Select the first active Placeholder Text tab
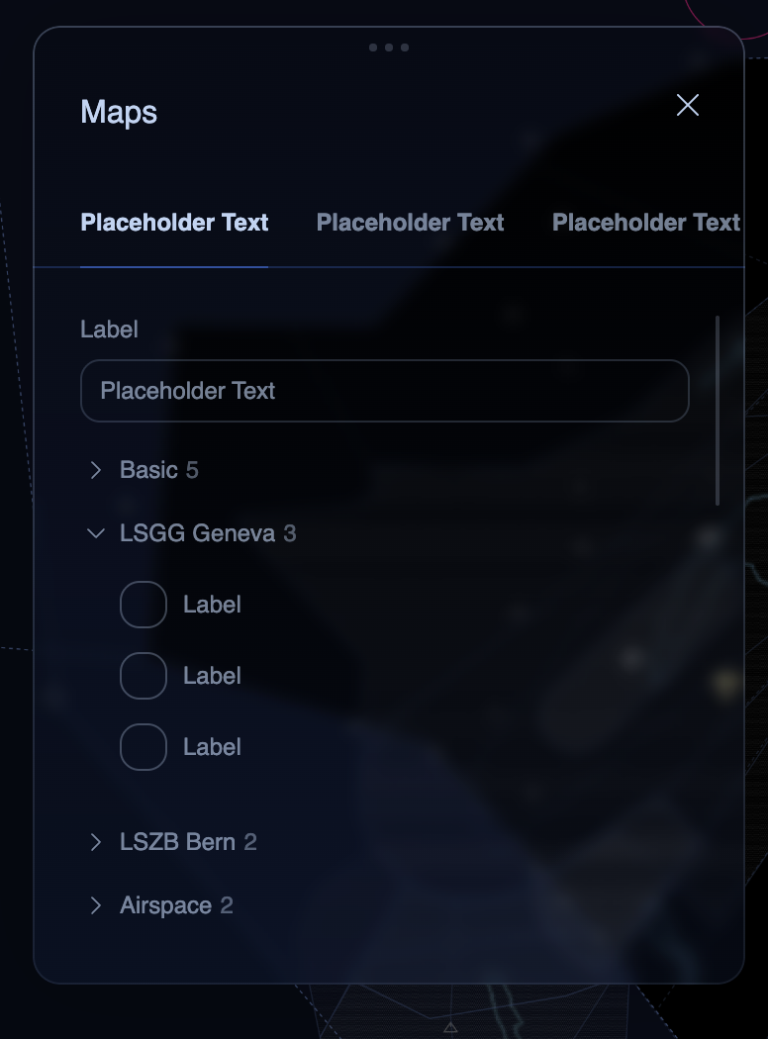Image resolution: width=768 pixels, height=1039 pixels. coord(174,223)
